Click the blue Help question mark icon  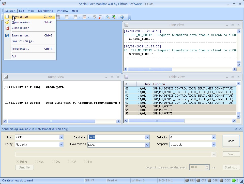[x=122, y=17]
